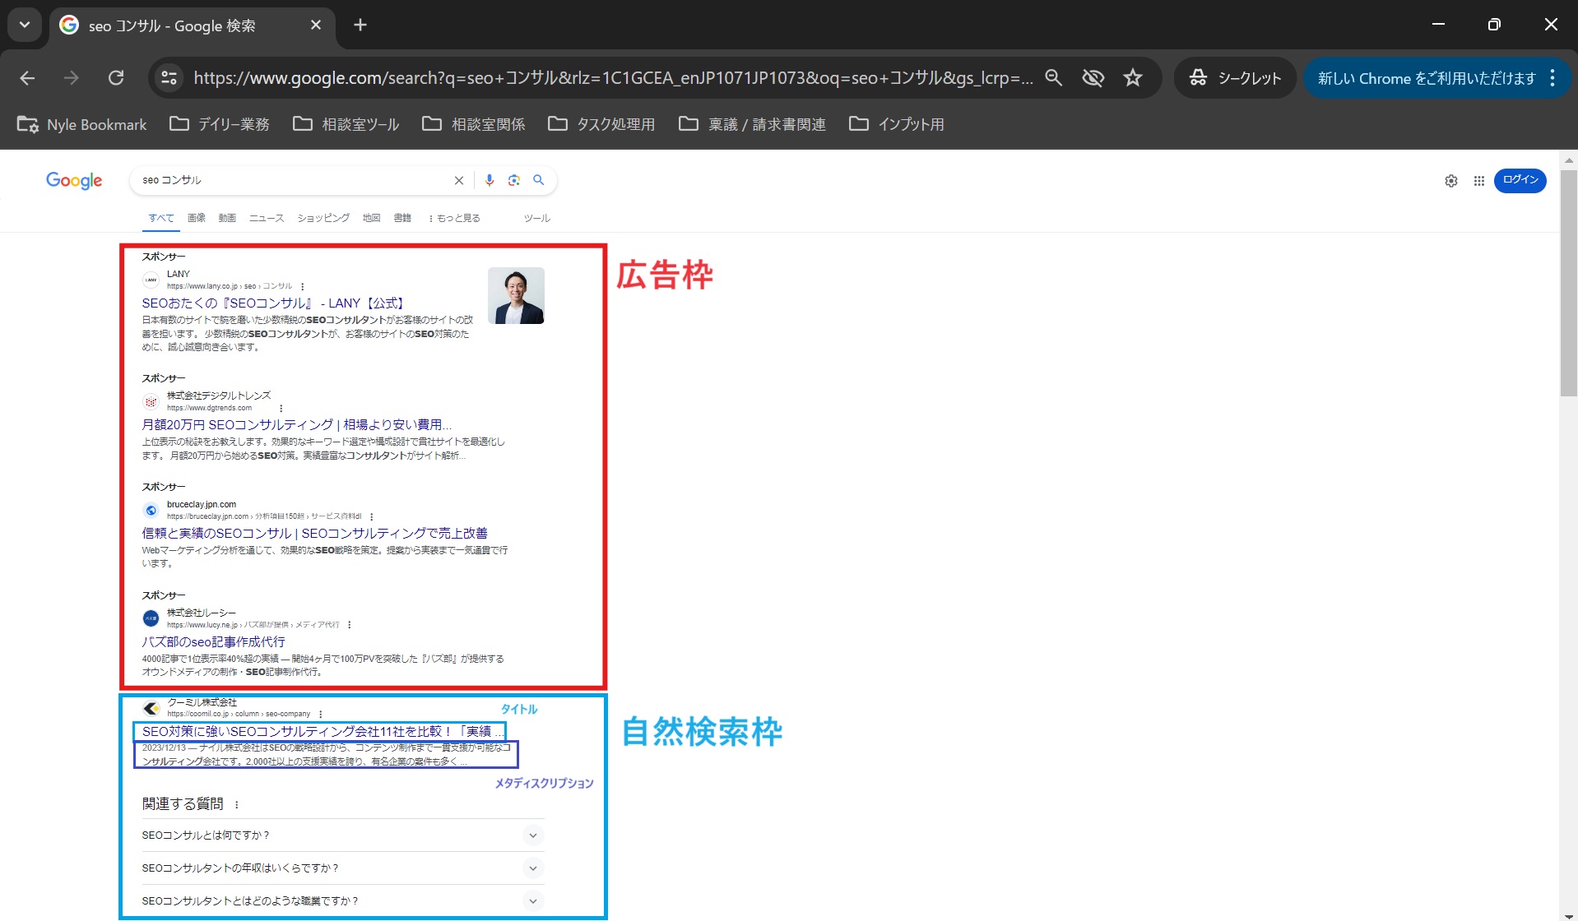Click the vertical page scrollbar thumb

point(1568,284)
